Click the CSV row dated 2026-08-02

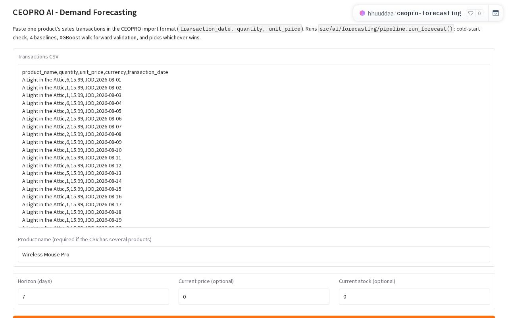click(72, 87)
